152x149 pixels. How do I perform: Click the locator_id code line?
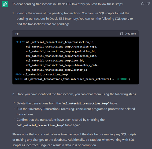[x=56, y=70]
